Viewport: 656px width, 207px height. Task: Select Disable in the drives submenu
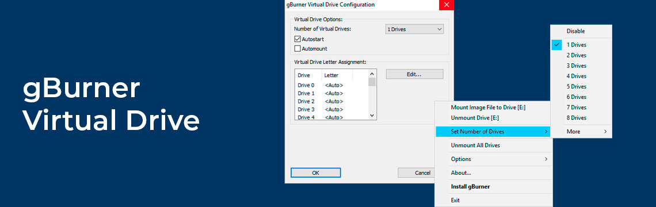coord(581,31)
